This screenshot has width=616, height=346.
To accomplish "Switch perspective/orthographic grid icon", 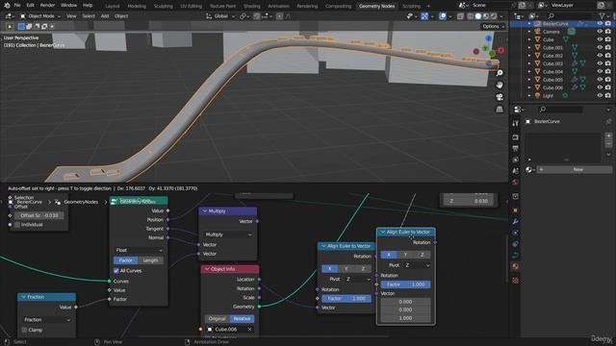I will (500, 109).
